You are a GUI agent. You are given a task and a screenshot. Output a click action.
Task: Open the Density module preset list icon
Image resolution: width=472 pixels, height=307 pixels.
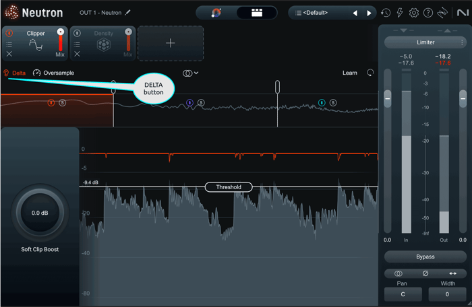click(77, 44)
